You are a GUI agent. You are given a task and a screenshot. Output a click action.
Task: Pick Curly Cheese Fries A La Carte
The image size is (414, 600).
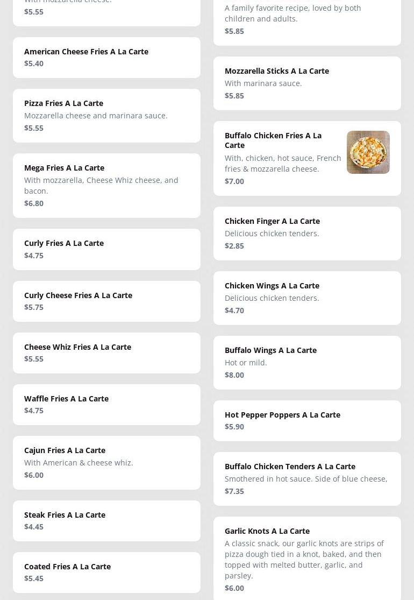coord(78,295)
